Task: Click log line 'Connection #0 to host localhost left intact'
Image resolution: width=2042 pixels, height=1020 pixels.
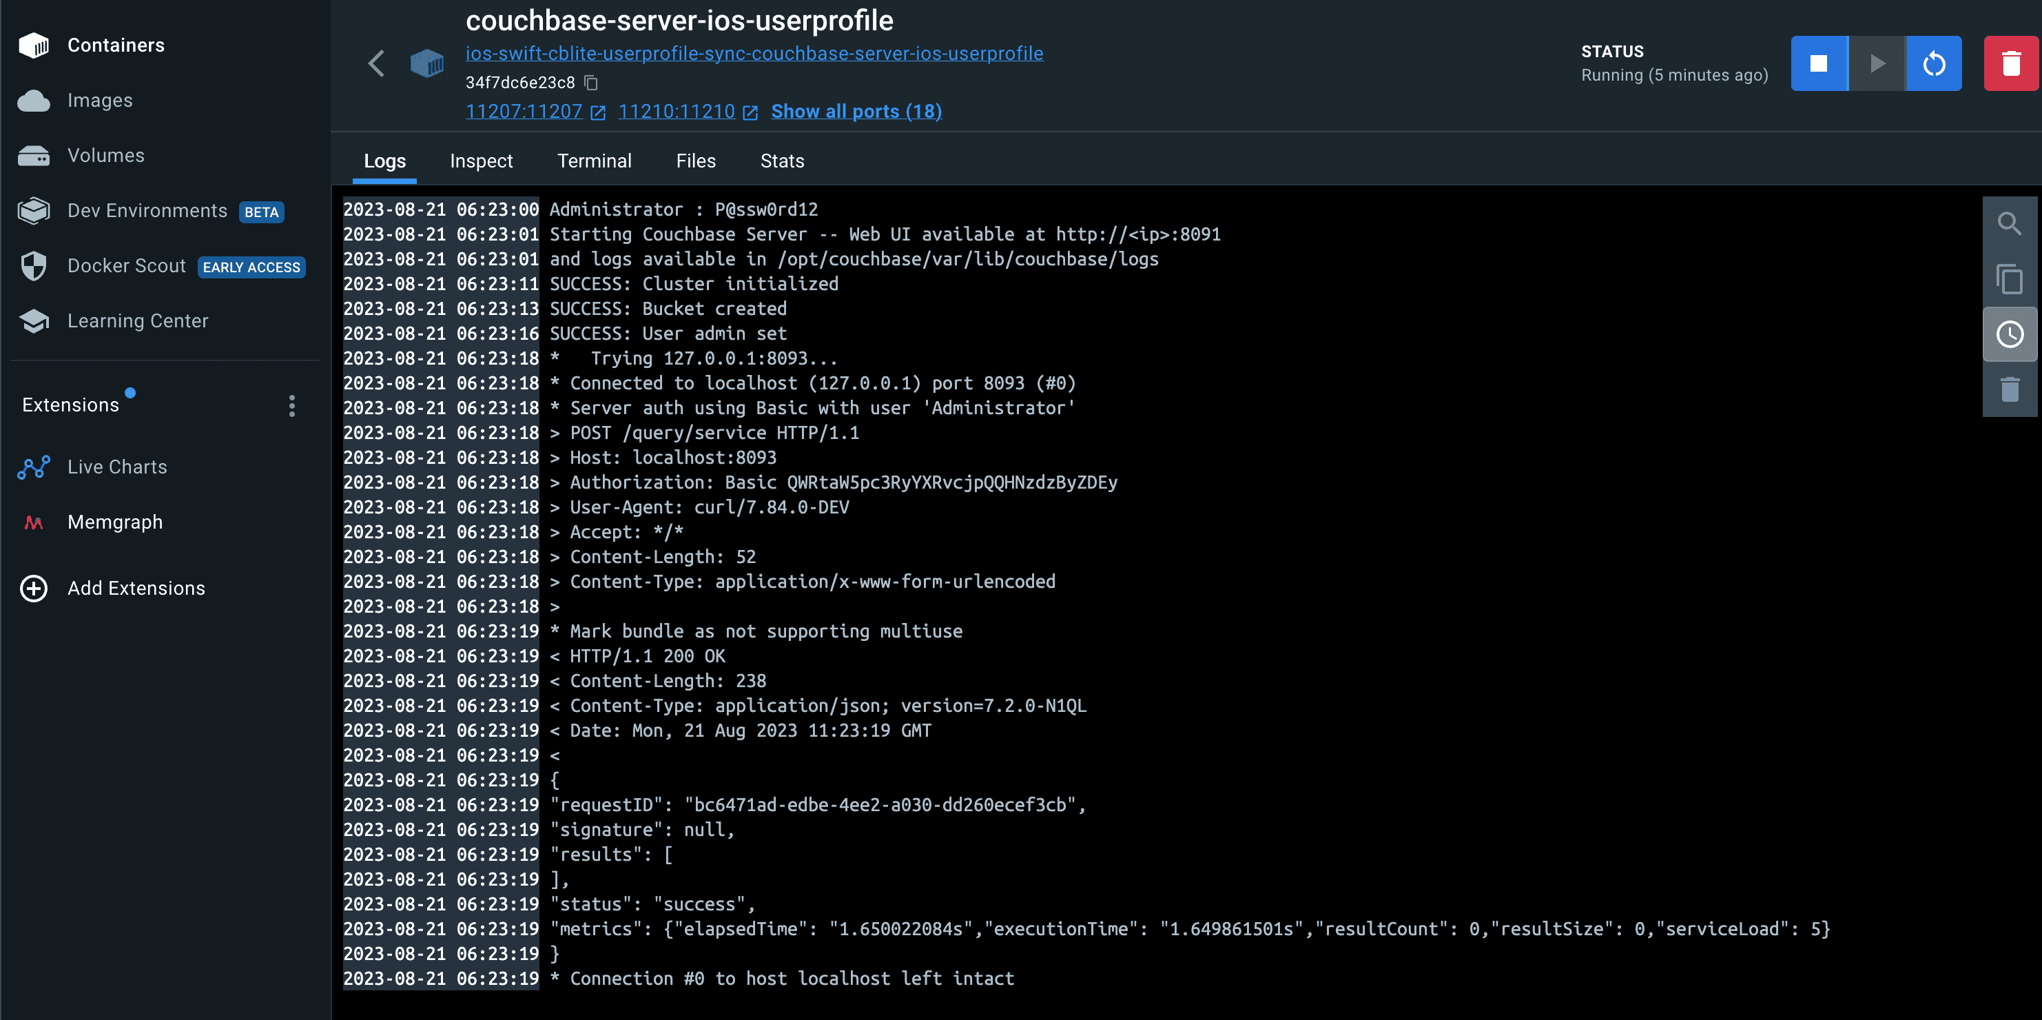Action: (782, 979)
